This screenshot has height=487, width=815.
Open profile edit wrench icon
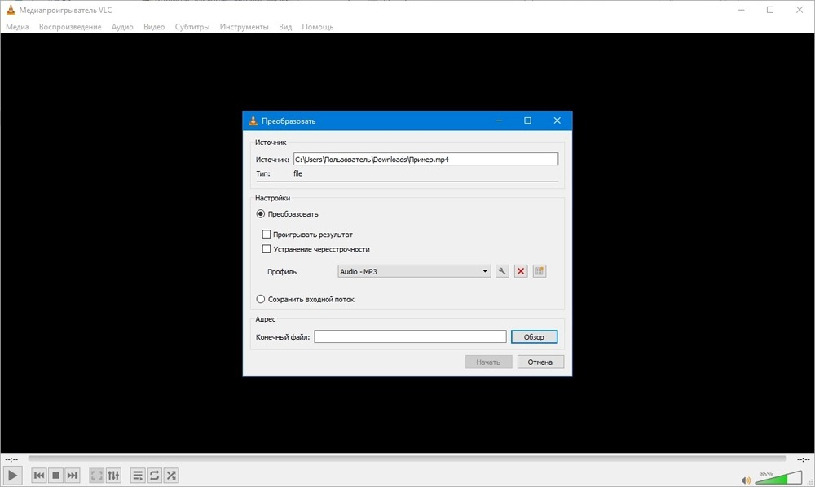click(501, 271)
